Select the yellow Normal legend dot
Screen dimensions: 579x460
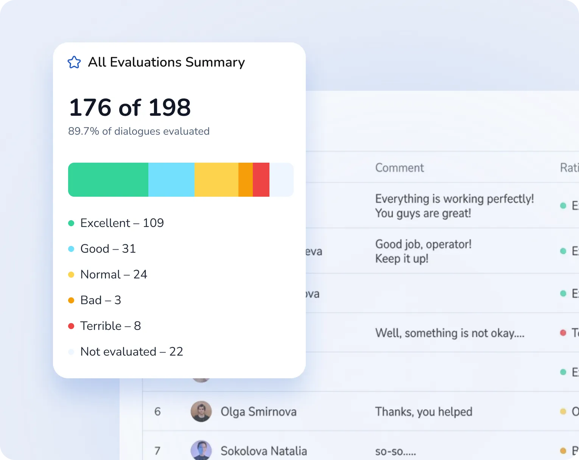[x=72, y=275]
